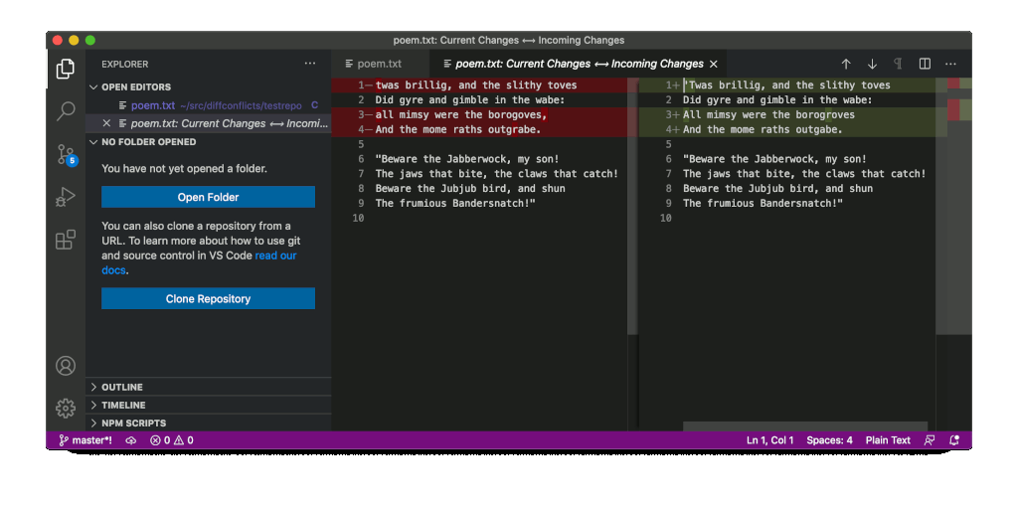The image size is (1018, 510).
Task: Click Plain Text language mode
Action: pos(888,440)
